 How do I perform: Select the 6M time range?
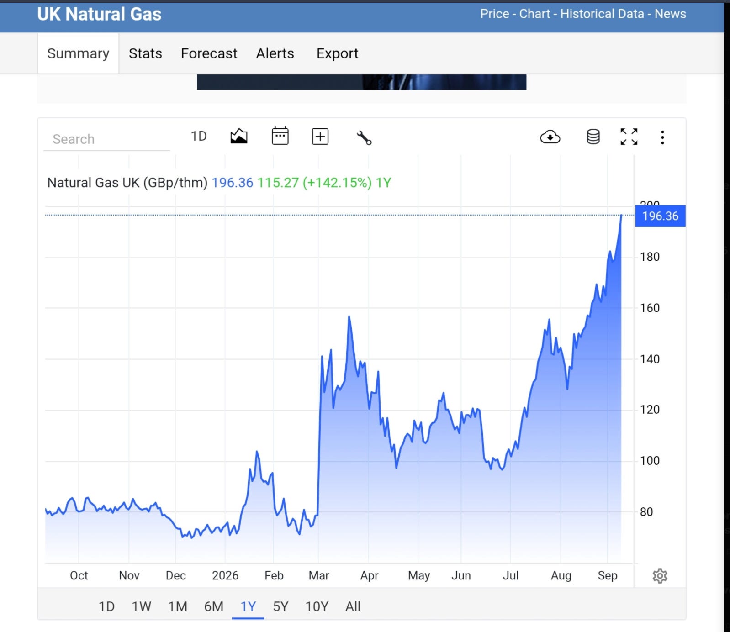[x=214, y=606]
